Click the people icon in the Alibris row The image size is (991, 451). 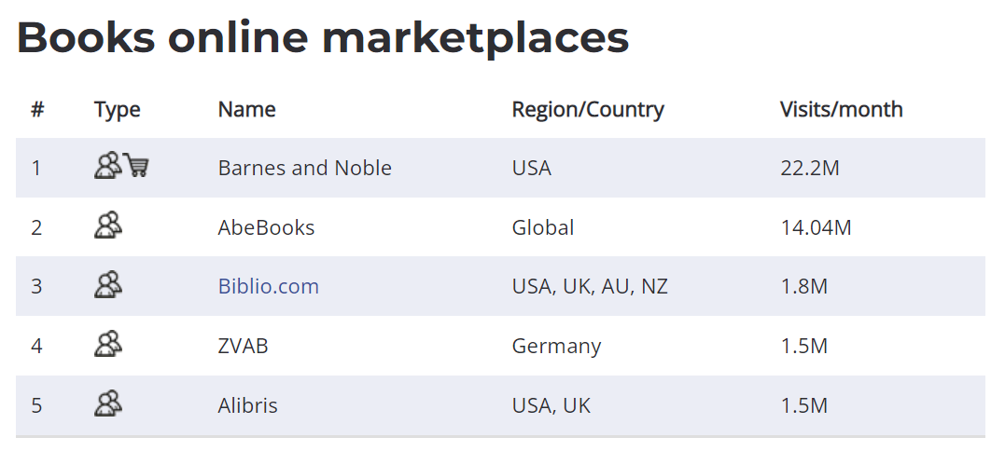pos(108,403)
